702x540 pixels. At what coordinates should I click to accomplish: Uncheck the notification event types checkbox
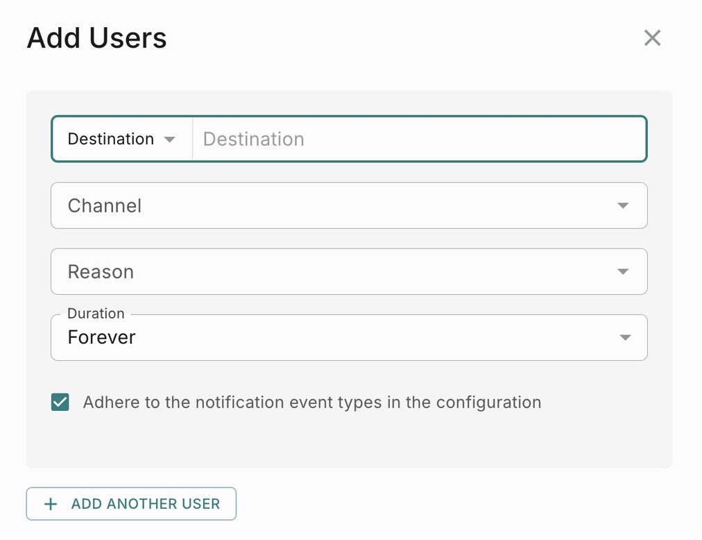(60, 403)
